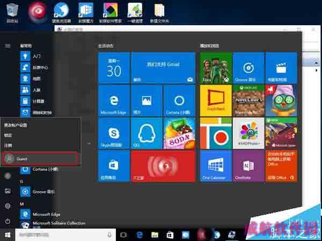Open Settings gear in Start sidebar
This screenshot has width=322, height=241.
(8, 206)
